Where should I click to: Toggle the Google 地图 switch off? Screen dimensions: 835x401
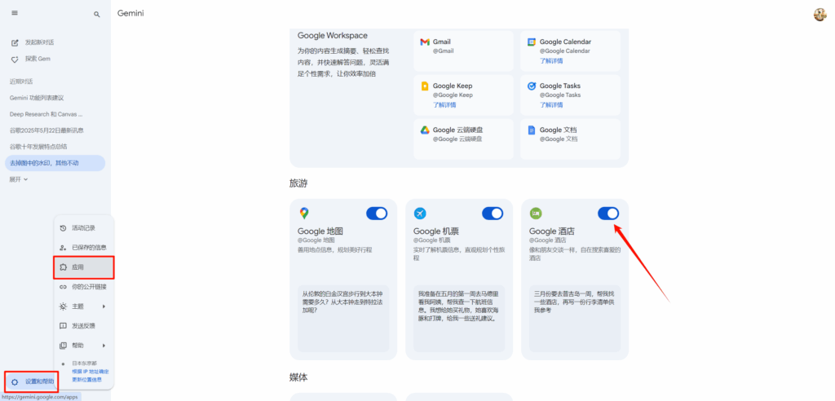coord(377,214)
